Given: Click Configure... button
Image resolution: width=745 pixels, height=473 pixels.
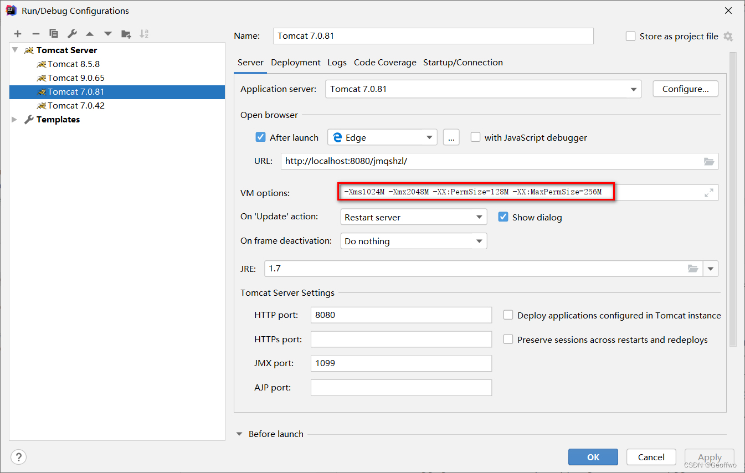Looking at the screenshot, I should (x=686, y=89).
